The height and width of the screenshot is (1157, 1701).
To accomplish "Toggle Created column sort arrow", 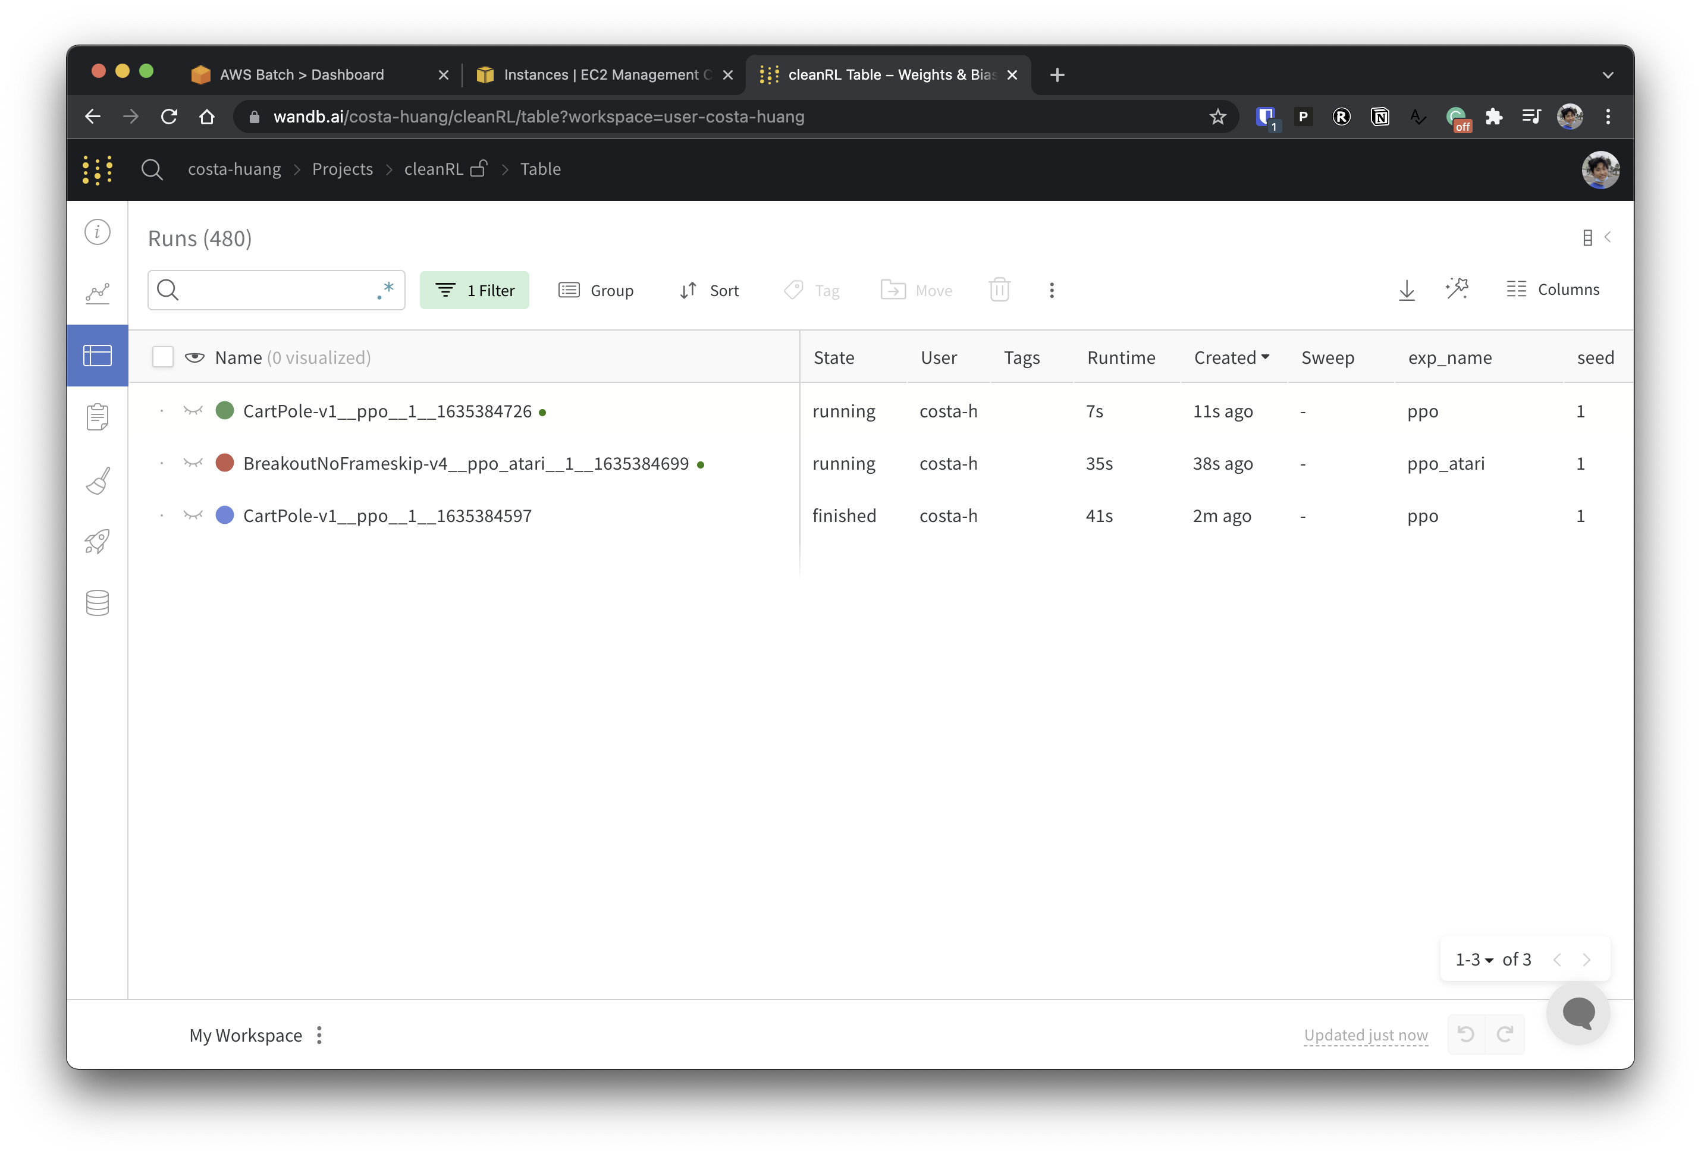I will 1266,357.
